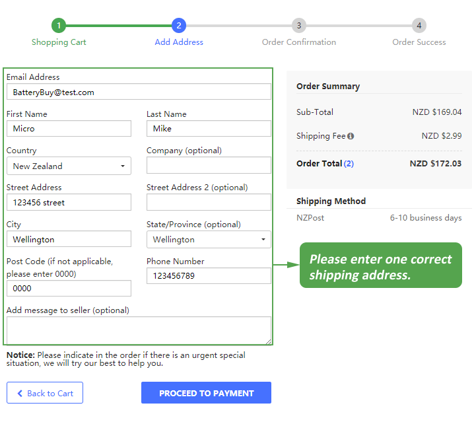Click the Post Code input
Viewport: 474px width, 424px height.
click(69, 289)
